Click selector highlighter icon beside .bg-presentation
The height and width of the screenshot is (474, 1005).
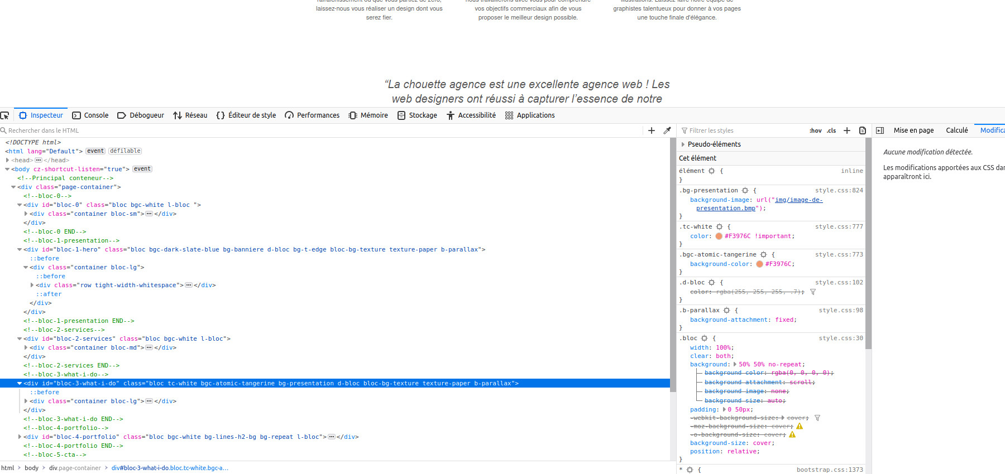point(745,191)
